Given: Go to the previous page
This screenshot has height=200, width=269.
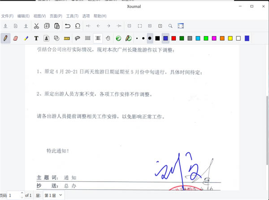Looking at the screenshot, I should [98, 26].
